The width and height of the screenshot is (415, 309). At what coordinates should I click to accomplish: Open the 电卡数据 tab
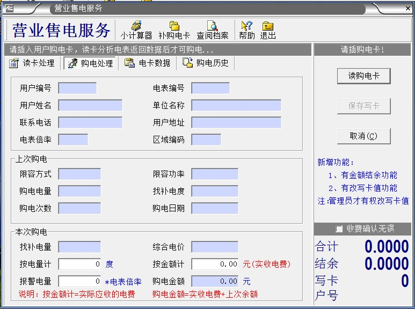click(148, 63)
